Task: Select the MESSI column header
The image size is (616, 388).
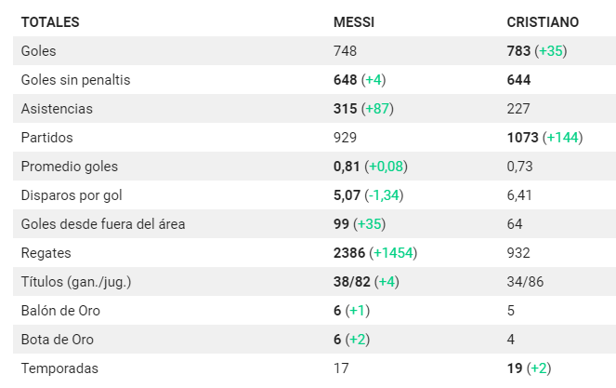Action: tap(354, 22)
